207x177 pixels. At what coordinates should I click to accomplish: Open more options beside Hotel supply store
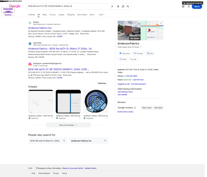pos(141,47)
